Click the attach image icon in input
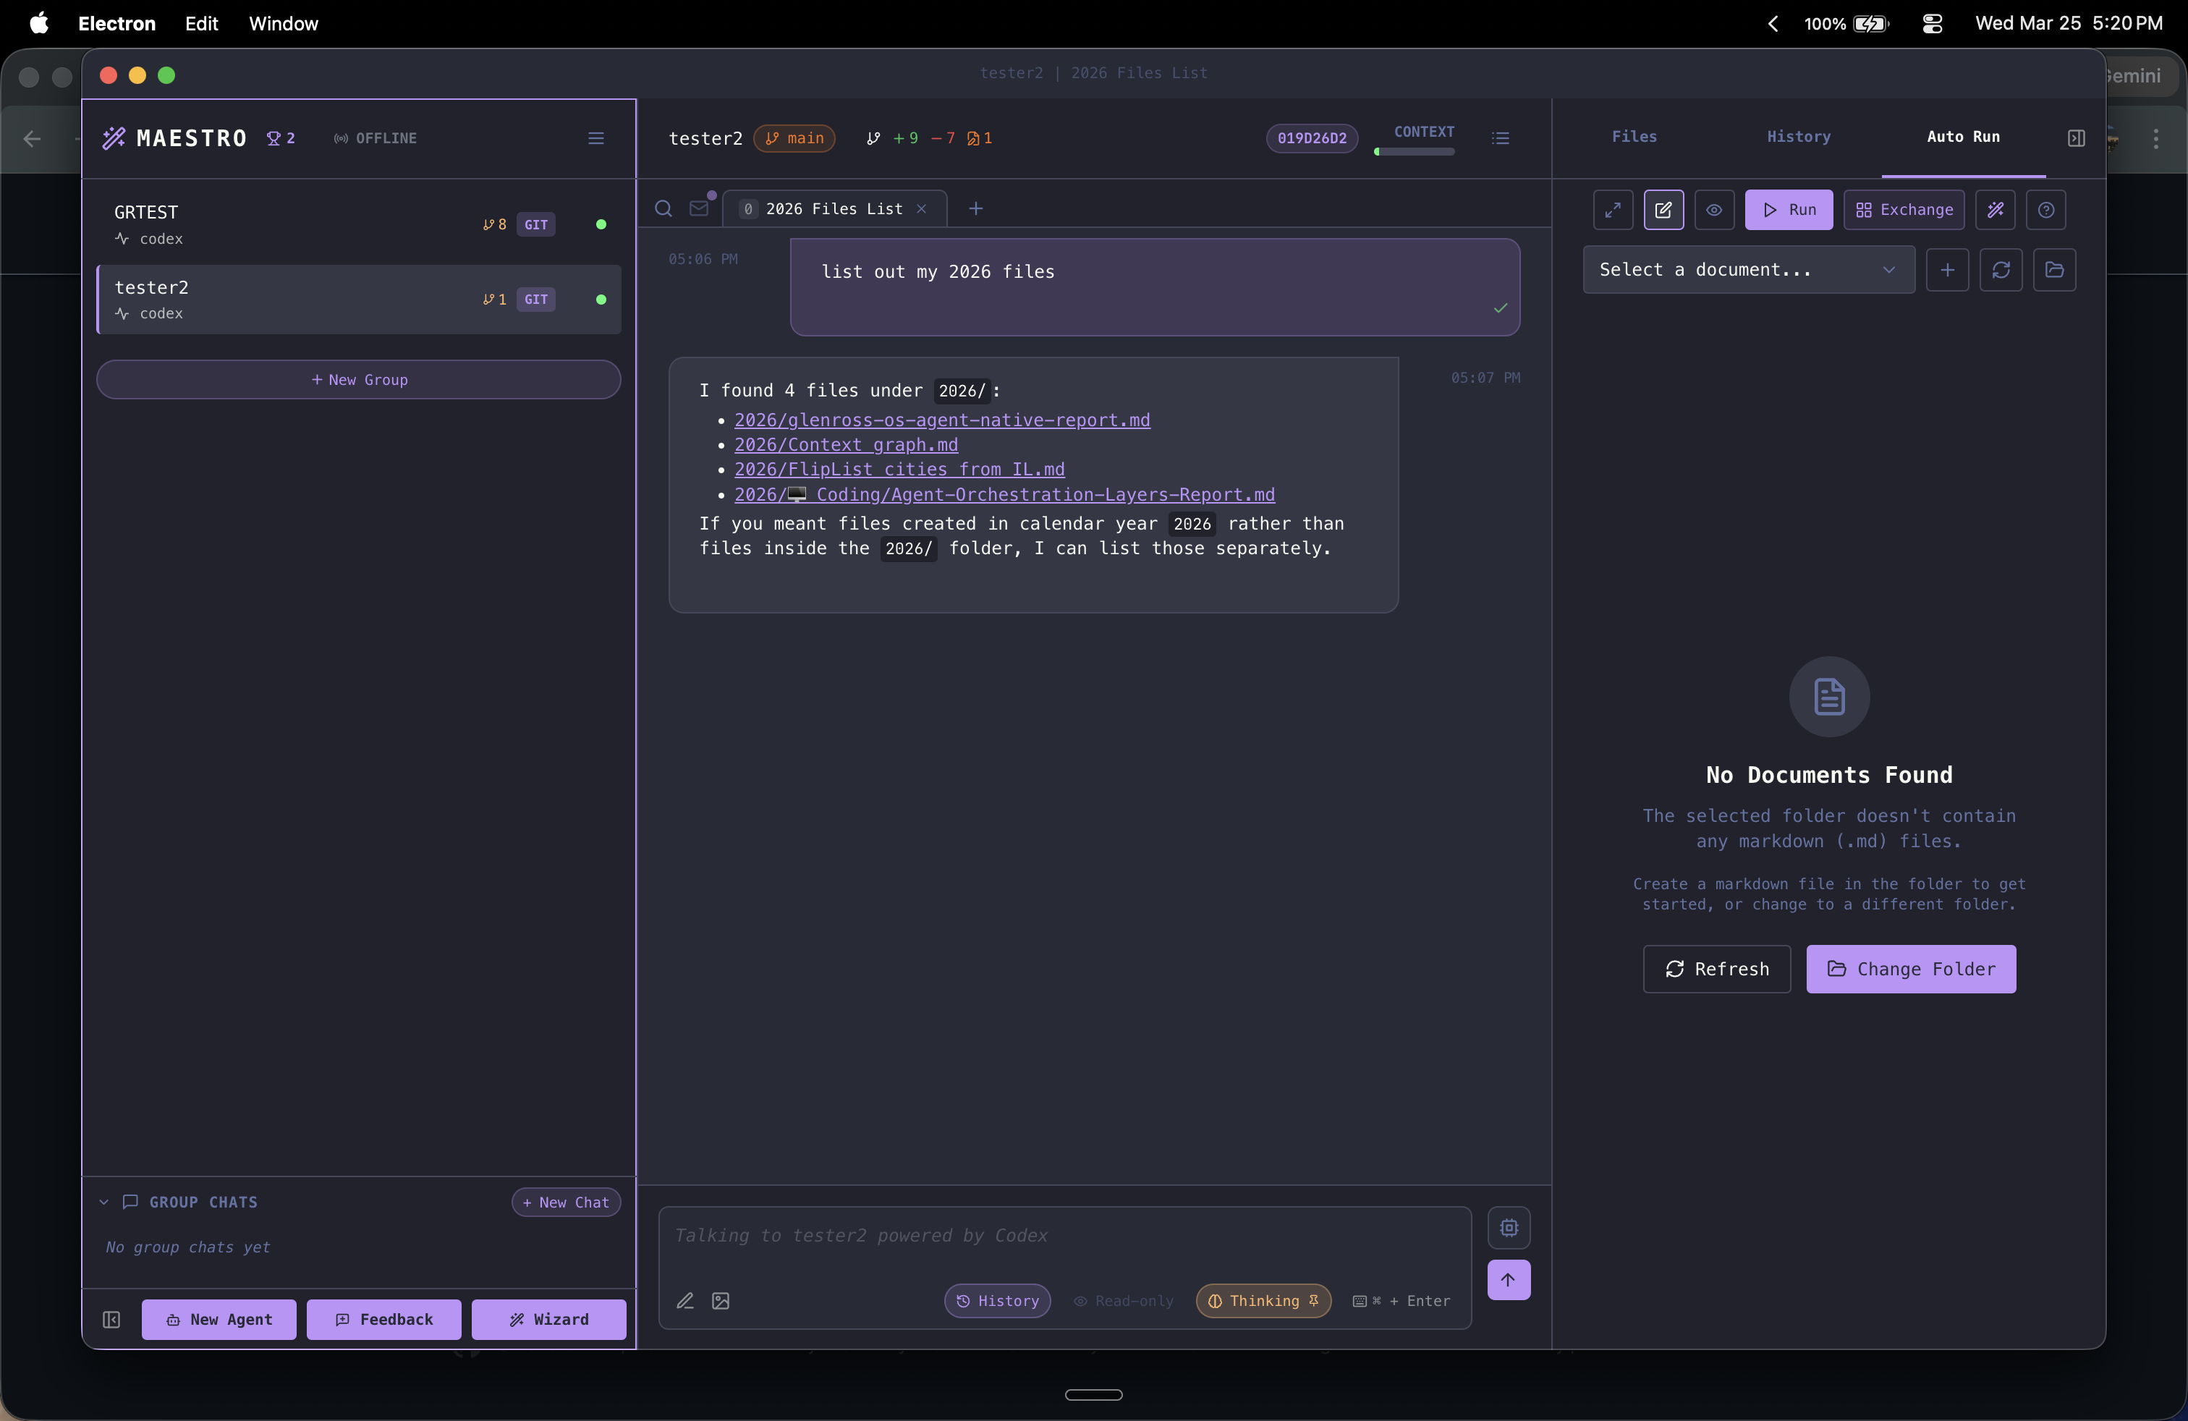This screenshot has width=2188, height=1421. pos(721,1301)
